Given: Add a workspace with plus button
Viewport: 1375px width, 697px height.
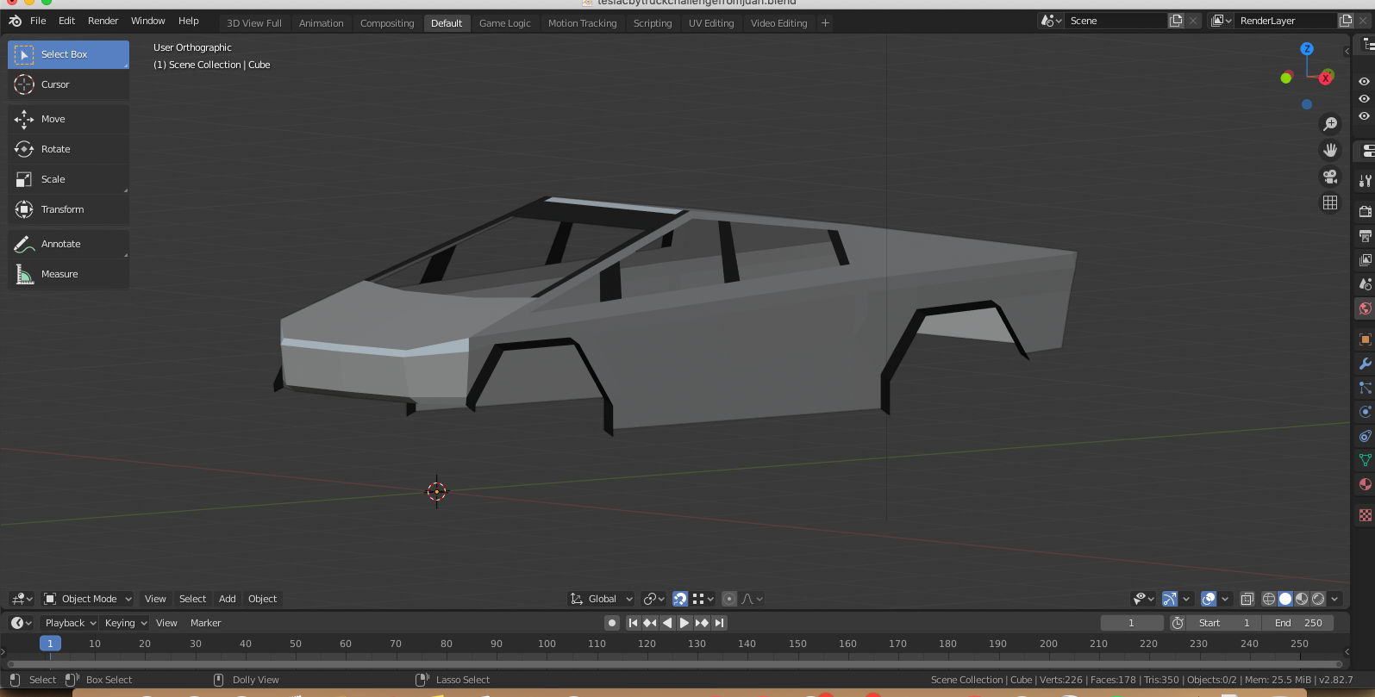Looking at the screenshot, I should (x=825, y=23).
